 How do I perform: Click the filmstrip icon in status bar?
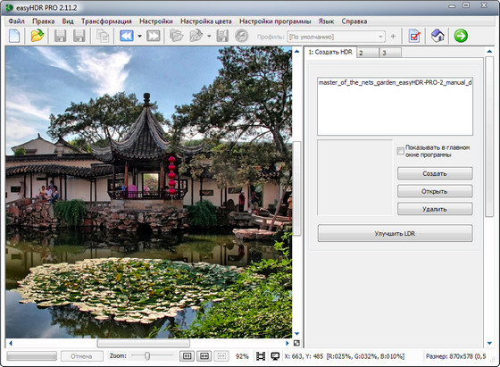261,356
